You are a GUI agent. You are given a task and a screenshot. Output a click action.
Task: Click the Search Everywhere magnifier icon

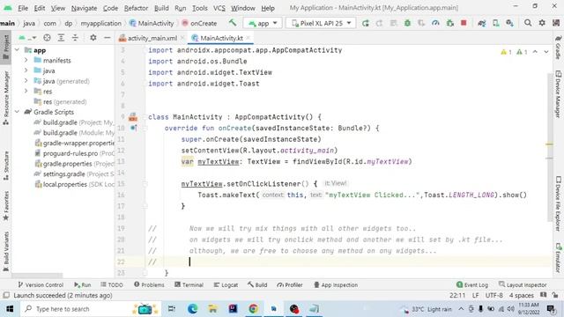pyautogui.click(x=528, y=23)
